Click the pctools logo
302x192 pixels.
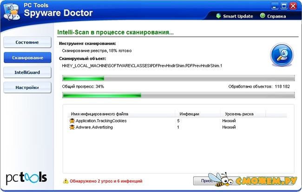(x=26, y=178)
